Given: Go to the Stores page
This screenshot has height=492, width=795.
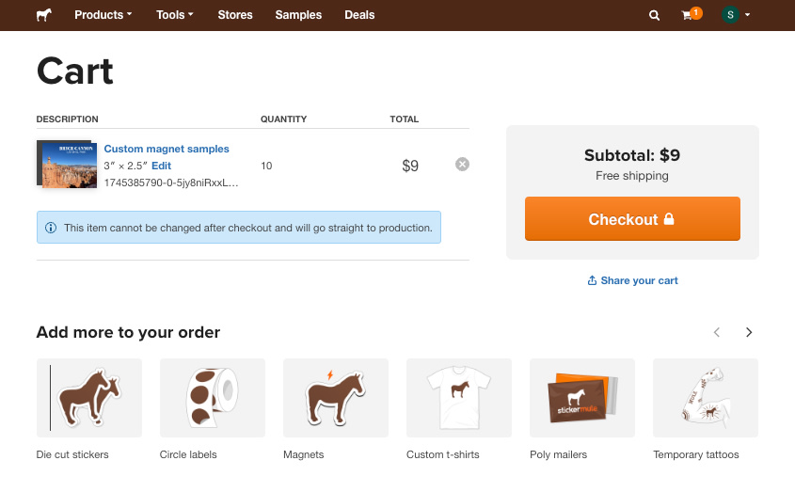Looking at the screenshot, I should click(x=235, y=15).
